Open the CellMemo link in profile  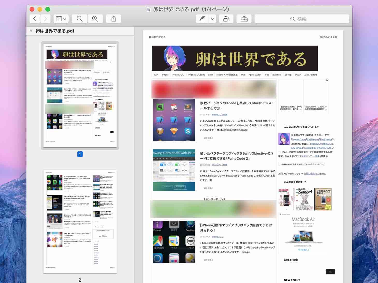click(313, 139)
